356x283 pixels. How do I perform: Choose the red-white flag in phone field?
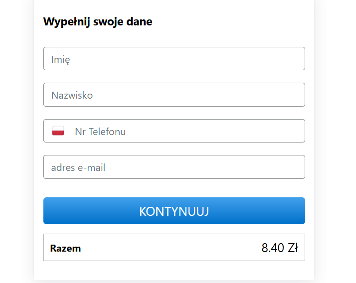click(x=58, y=131)
